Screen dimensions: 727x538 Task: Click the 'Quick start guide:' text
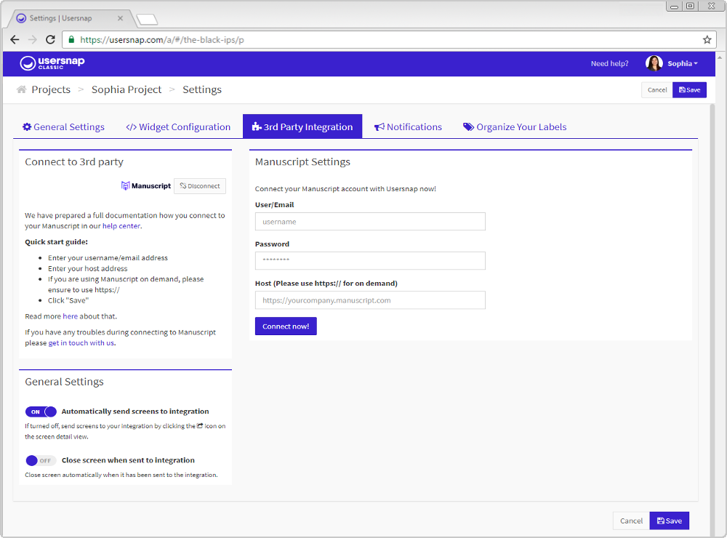(x=56, y=241)
